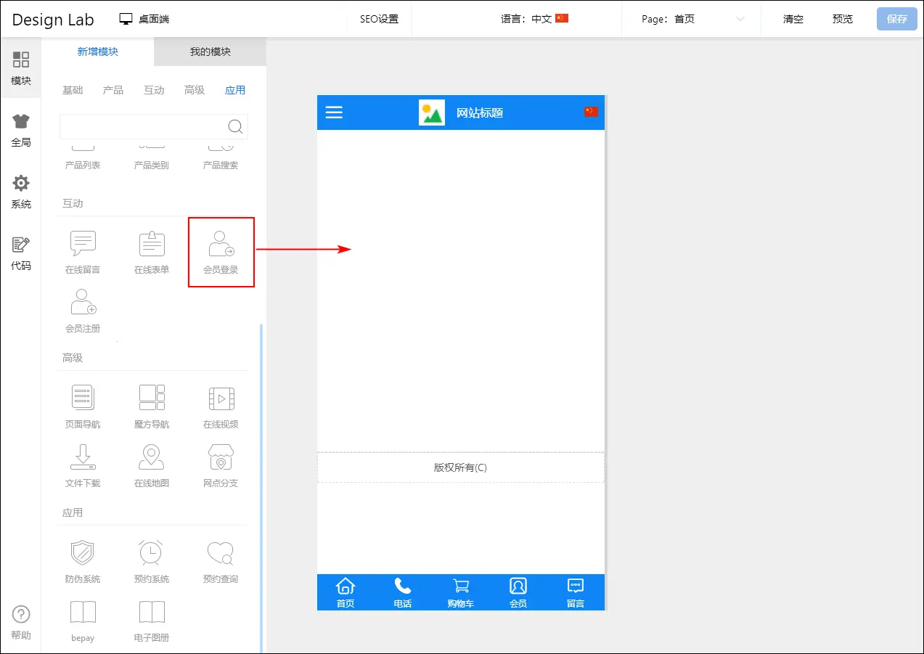Select the 魔方导航 module icon
The image size is (924, 654).
152,398
